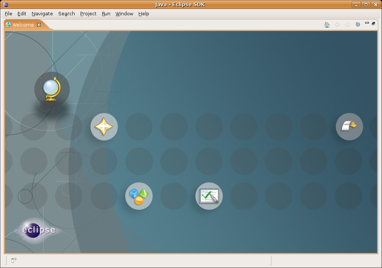This screenshot has width=382, height=268.
Task: Open the Window menu
Action: click(x=124, y=13)
